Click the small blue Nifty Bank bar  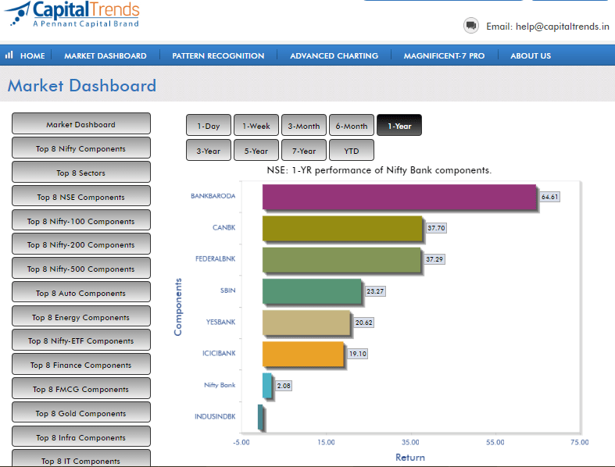click(x=266, y=386)
